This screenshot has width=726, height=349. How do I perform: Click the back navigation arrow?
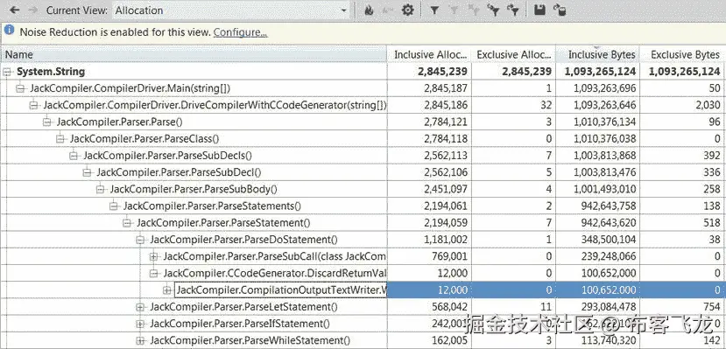click(x=14, y=10)
